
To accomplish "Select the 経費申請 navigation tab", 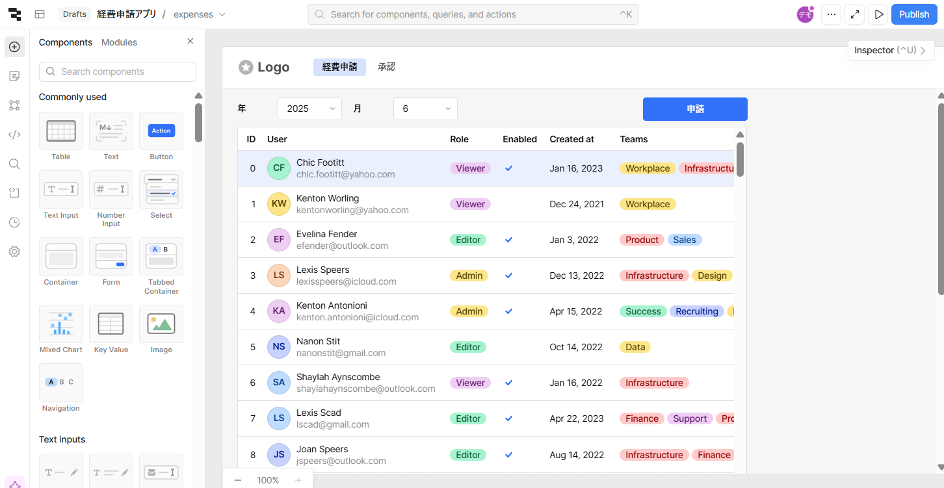I will tap(339, 67).
